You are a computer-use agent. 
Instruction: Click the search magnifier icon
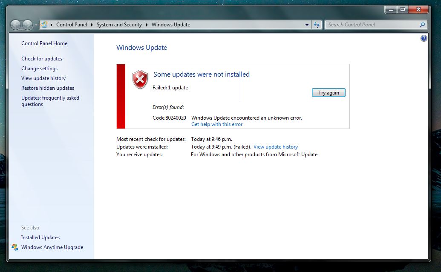tap(422, 25)
